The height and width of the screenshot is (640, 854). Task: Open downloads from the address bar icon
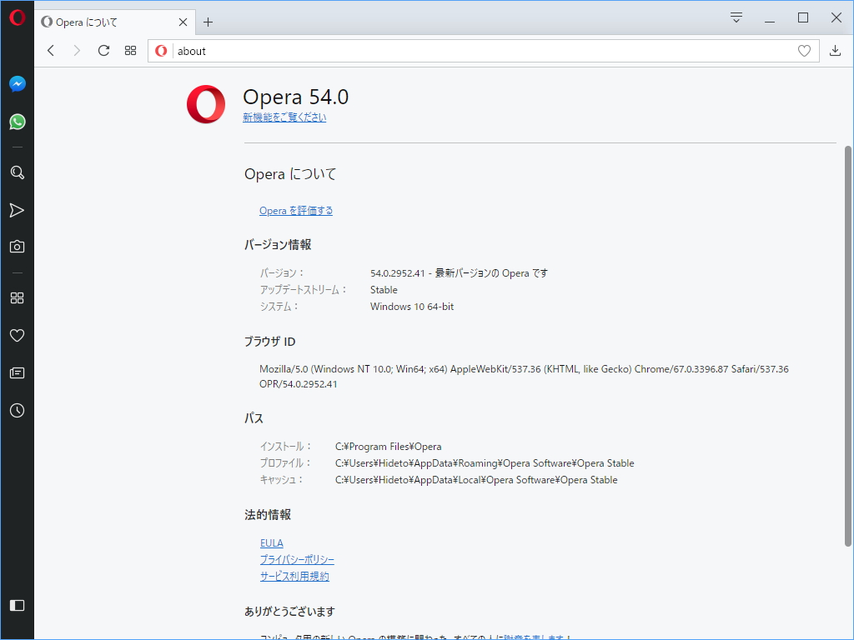[x=835, y=51]
